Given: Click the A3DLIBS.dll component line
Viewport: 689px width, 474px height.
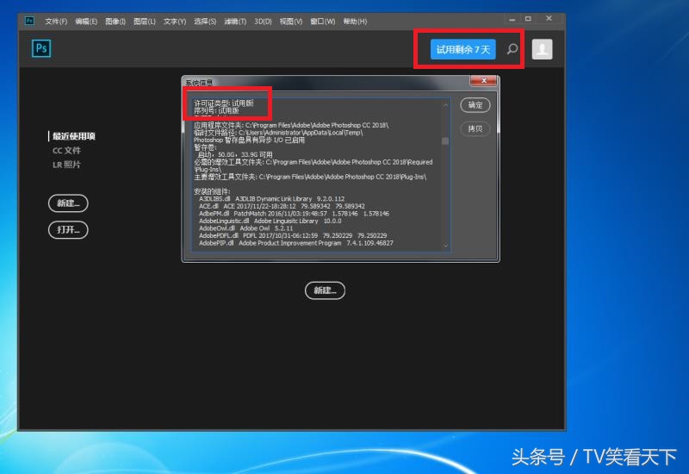Looking at the screenshot, I should (271, 199).
